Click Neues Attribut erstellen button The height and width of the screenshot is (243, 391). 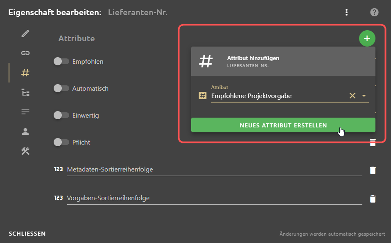283,125
